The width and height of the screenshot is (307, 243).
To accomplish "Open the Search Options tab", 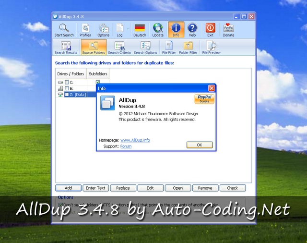I will point(145,47).
